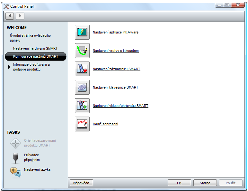The height and width of the screenshot is (191, 248).
Task: Click the Průvodce připojením task label
Action: point(32,158)
